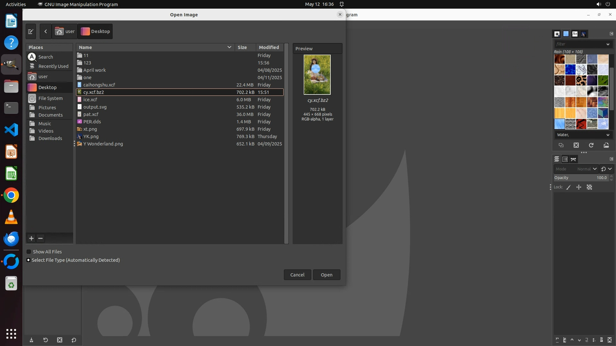Viewport: 616px width, 346px height.
Task: Toggle lock alpha channel checkerboard icon
Action: [x=589, y=187]
